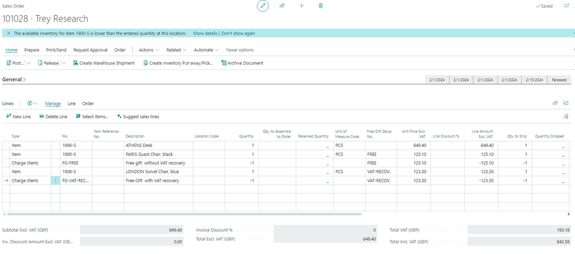
Task: Click line amount -125.10 cell
Action: (481, 163)
